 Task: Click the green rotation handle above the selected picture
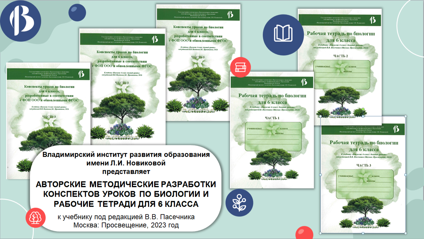[x=363, y=109]
